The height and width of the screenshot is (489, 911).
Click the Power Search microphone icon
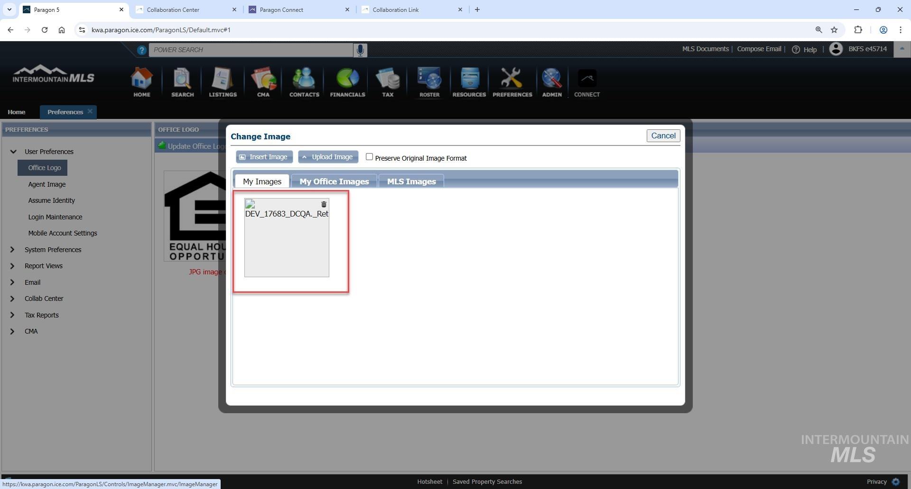[360, 50]
